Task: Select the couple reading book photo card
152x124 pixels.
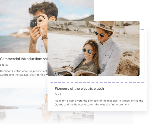Action: tap(93, 49)
